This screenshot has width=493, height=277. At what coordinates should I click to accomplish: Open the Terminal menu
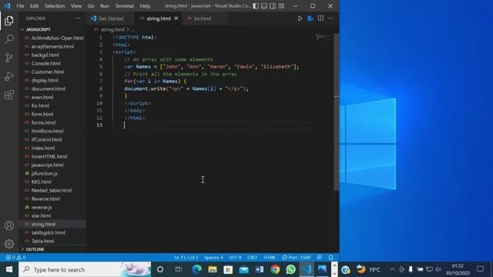pos(124,6)
